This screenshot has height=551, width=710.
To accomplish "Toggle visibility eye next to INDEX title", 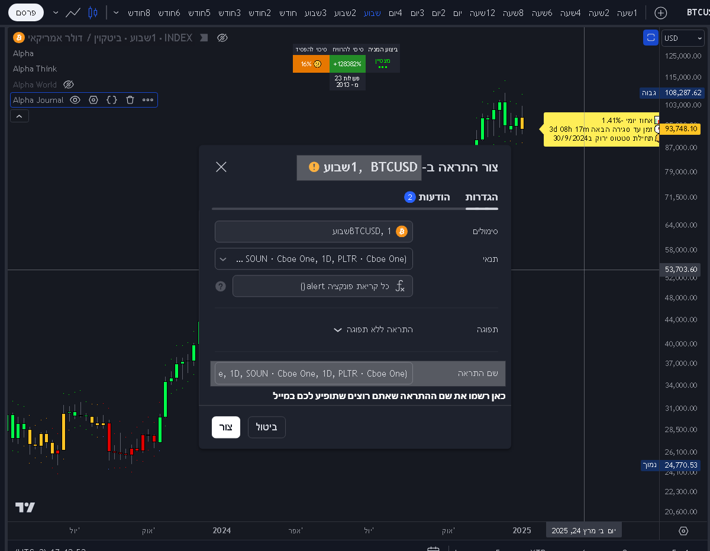I will coord(222,38).
